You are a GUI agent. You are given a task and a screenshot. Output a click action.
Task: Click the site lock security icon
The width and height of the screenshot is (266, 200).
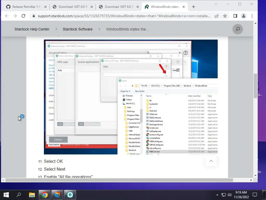pos(34,16)
